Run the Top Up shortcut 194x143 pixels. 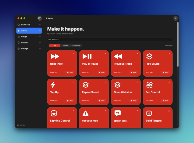pos(70,101)
